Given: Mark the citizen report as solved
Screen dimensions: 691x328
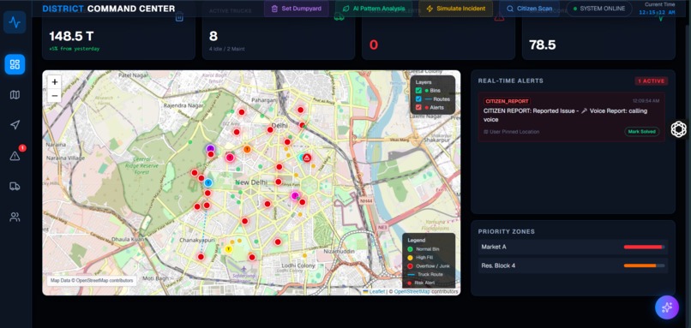Looking at the screenshot, I should [x=641, y=132].
